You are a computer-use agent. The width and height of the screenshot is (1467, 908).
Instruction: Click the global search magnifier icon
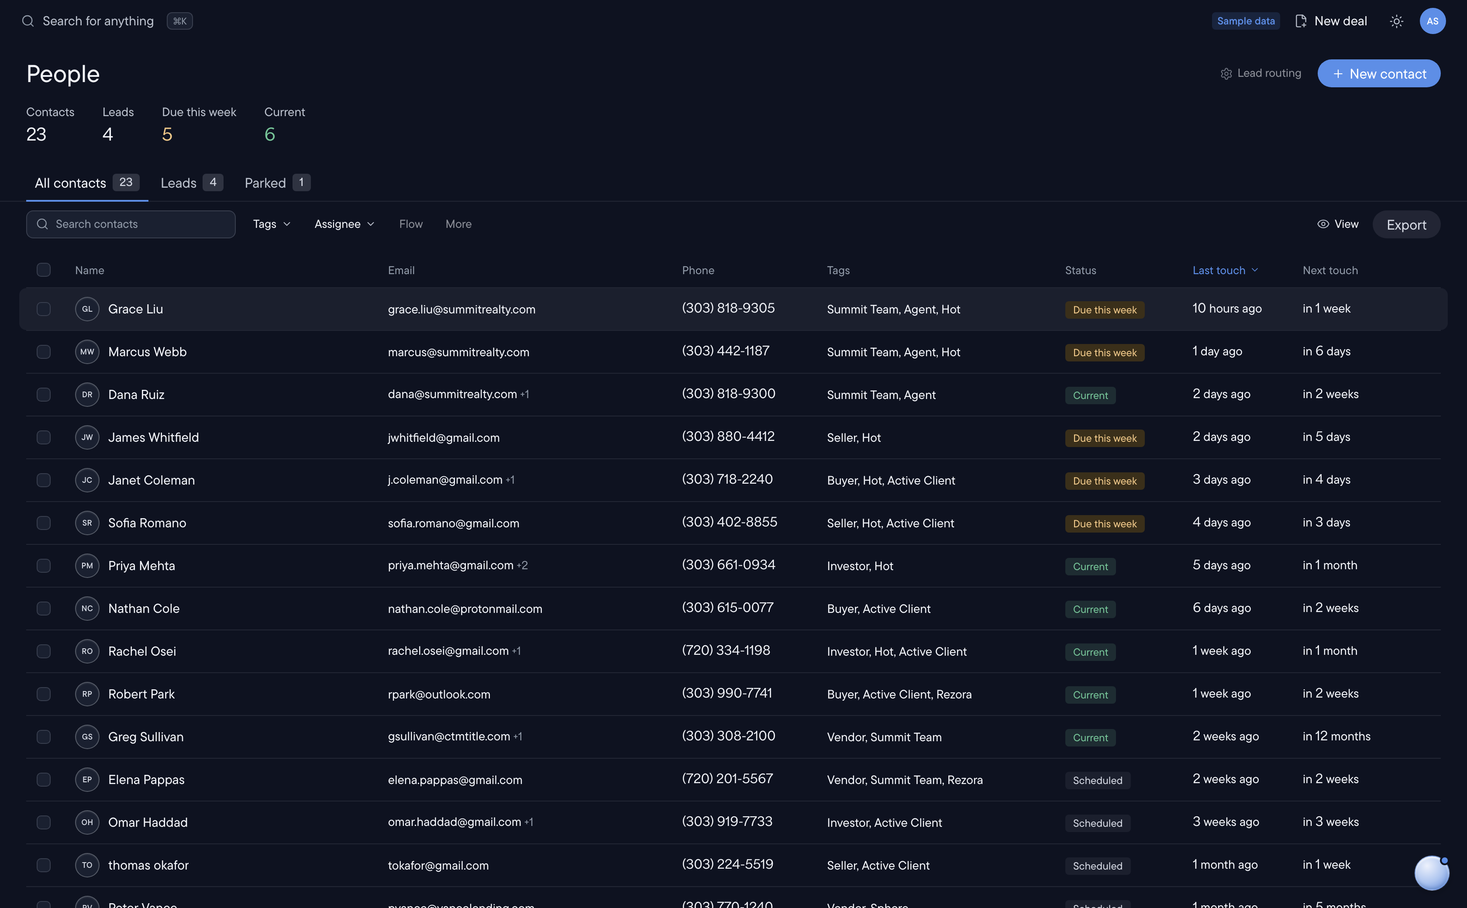28,21
